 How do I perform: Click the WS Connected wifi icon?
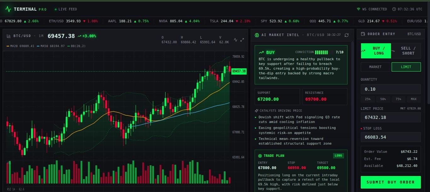coord(358,9)
